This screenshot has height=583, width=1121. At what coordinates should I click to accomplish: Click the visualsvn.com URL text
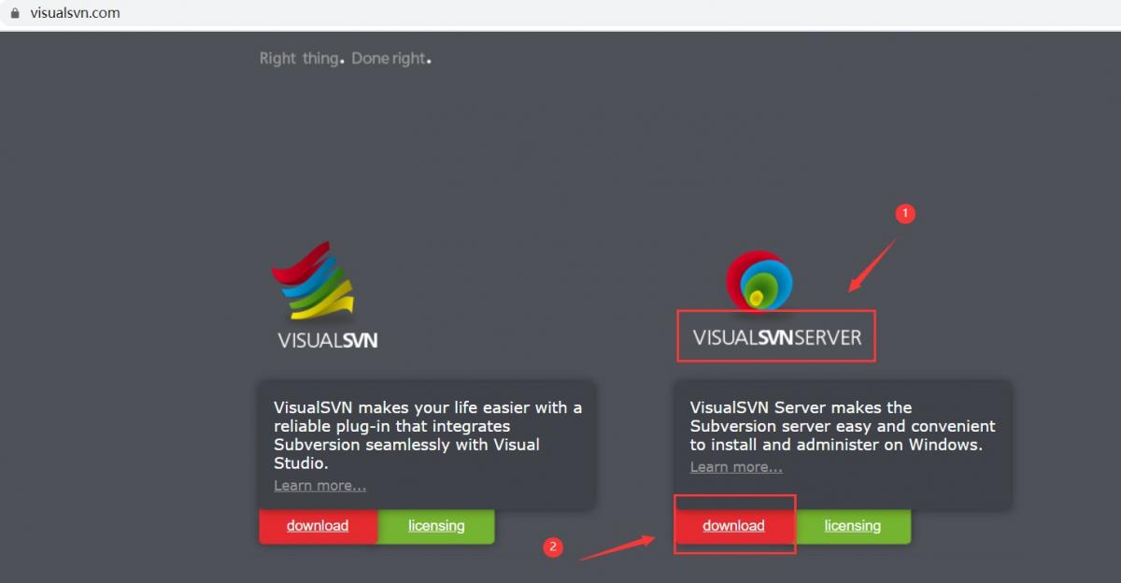[74, 13]
